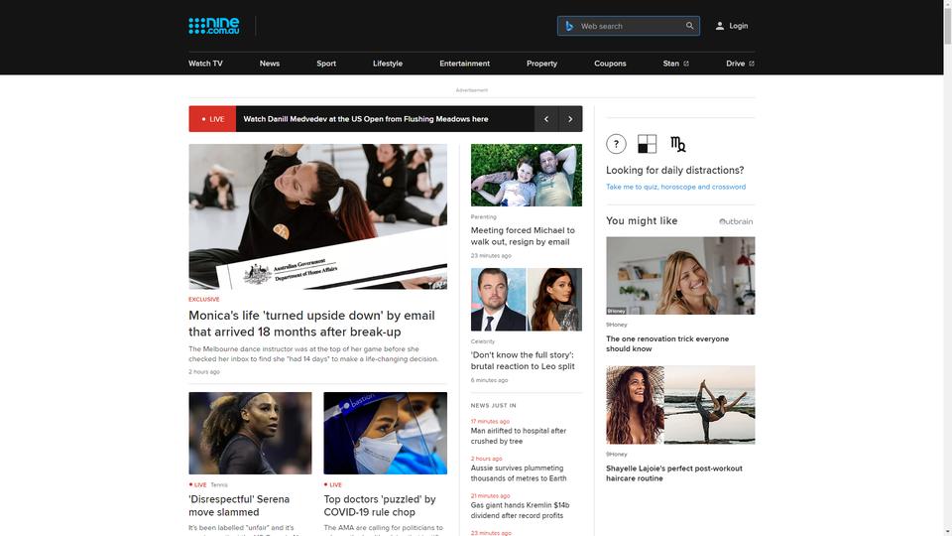This screenshot has width=952, height=536.
Task: Click the user profile icon beside Login
Action: (720, 26)
